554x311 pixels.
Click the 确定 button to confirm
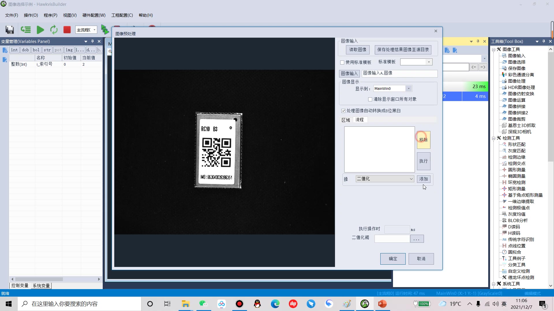[x=393, y=259]
